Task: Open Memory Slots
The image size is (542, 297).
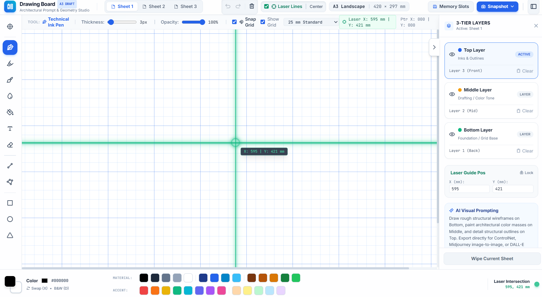Action: 451,6
